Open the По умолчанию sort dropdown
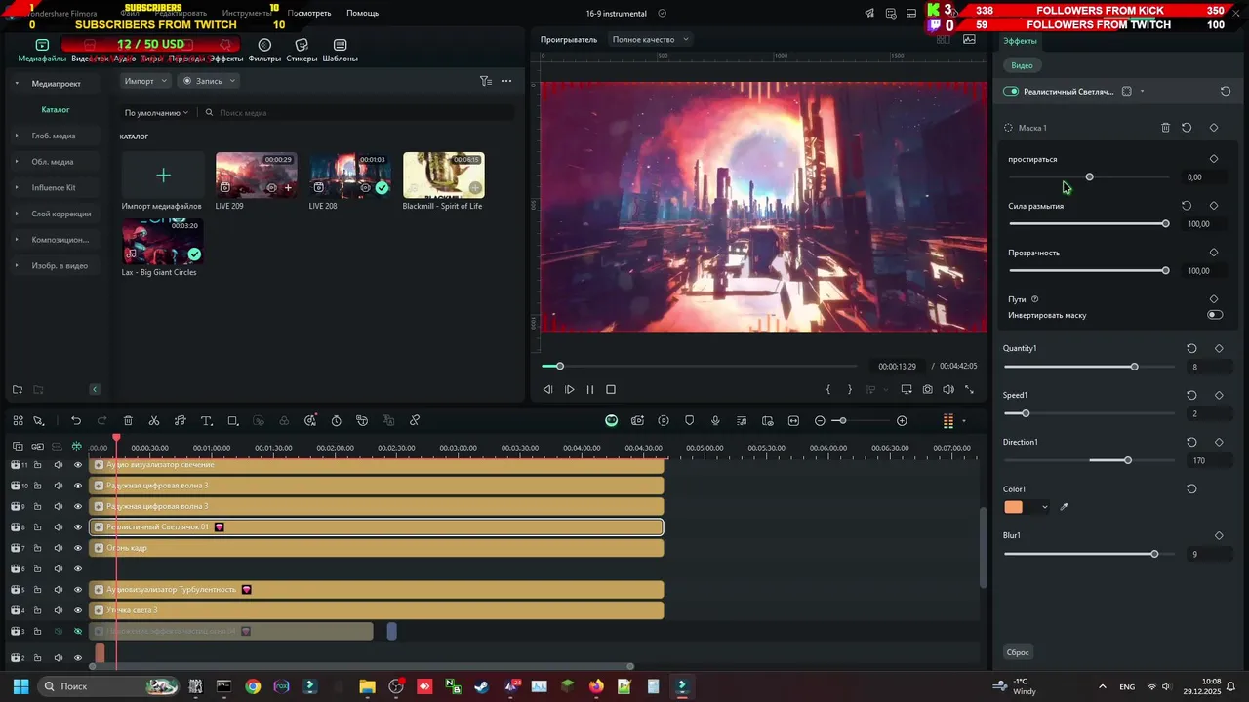This screenshot has height=702, width=1249. click(156, 113)
